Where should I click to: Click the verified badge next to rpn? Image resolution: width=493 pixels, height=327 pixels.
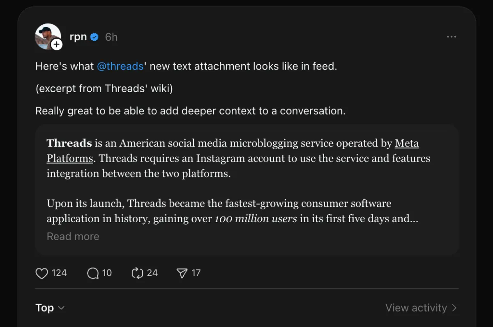[94, 37]
